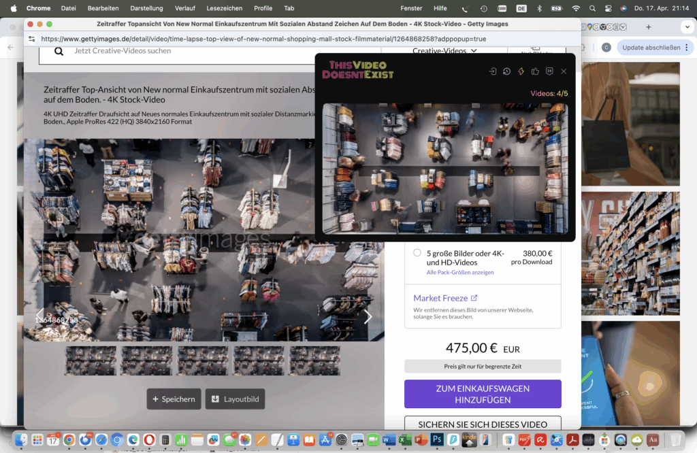The image size is (697, 453).
Task: Click the 'Videos: 4/5' counter in popup
Action: pos(549,94)
